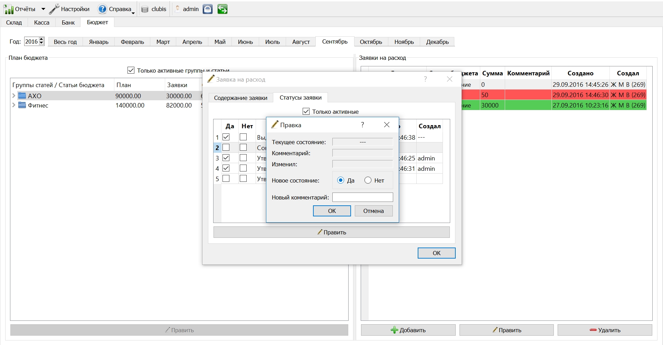Open the Отчёты reports icon
663x345 pixels.
coord(8,9)
